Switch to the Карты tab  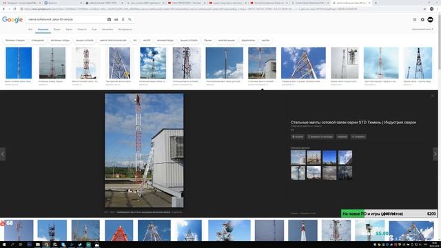point(69,29)
